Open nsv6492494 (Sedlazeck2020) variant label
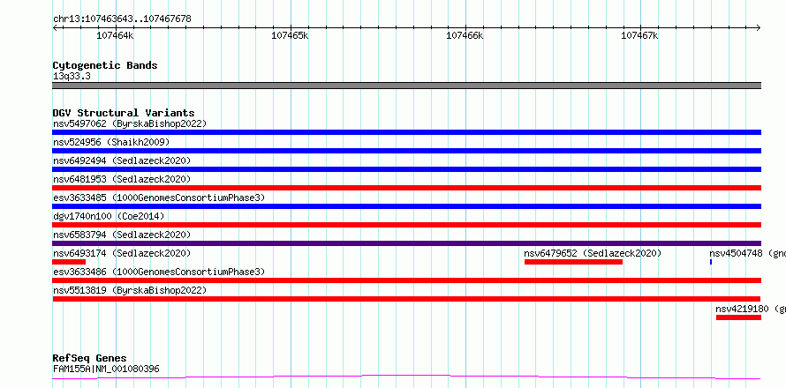Viewport: 786px width, 388px height. pyautogui.click(x=122, y=160)
